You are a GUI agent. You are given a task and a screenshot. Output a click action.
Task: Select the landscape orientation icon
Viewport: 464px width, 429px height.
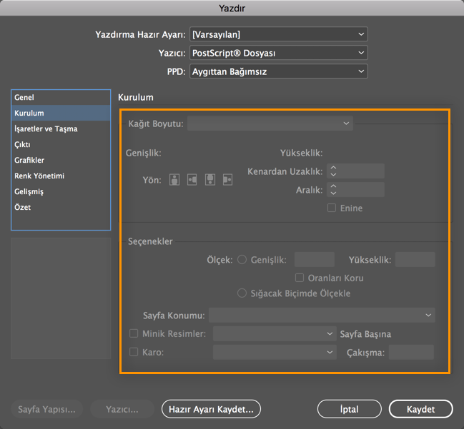point(192,180)
